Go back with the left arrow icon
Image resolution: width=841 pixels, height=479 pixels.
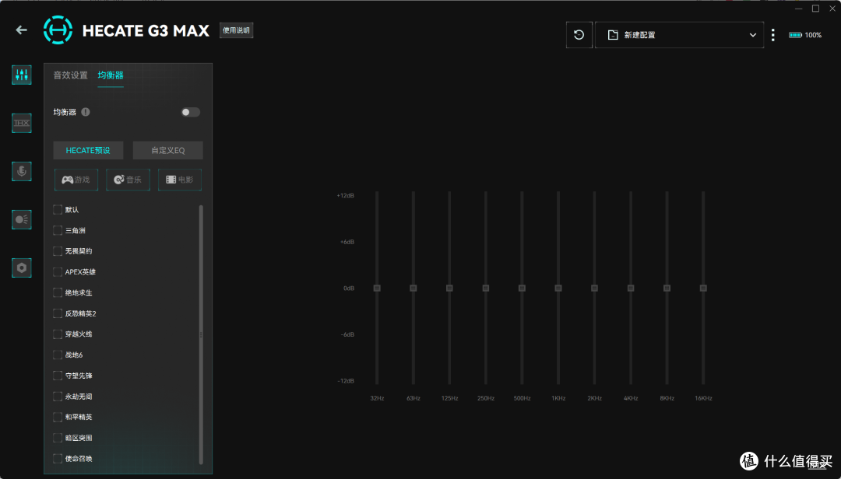click(x=22, y=30)
